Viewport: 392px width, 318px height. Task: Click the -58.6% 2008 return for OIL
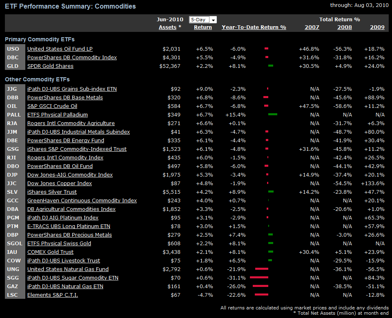(x=343, y=106)
